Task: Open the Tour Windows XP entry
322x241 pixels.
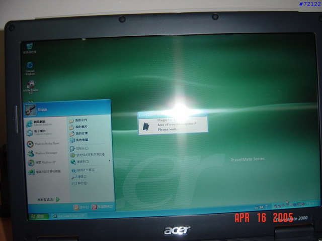Action: point(42,163)
